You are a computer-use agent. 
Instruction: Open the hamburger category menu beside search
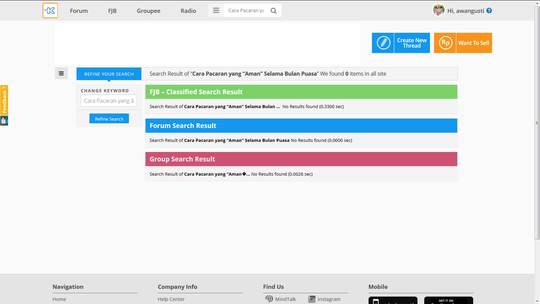216,11
